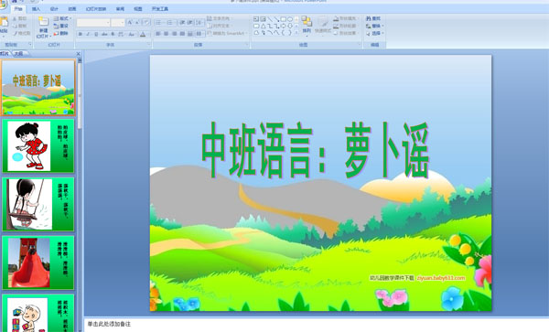549x332 pixels.
Task: Expand the Layout (版式) dropdown
Action: point(62,18)
